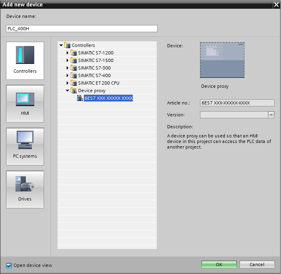Screen dimensions: 281x274
Task: Select the Controllers root tree label
Action: [x=83, y=45]
